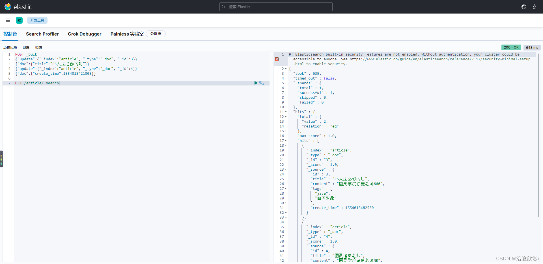Switch to the Search Profiler tab
This screenshot has height=264, width=543.
click(42, 34)
